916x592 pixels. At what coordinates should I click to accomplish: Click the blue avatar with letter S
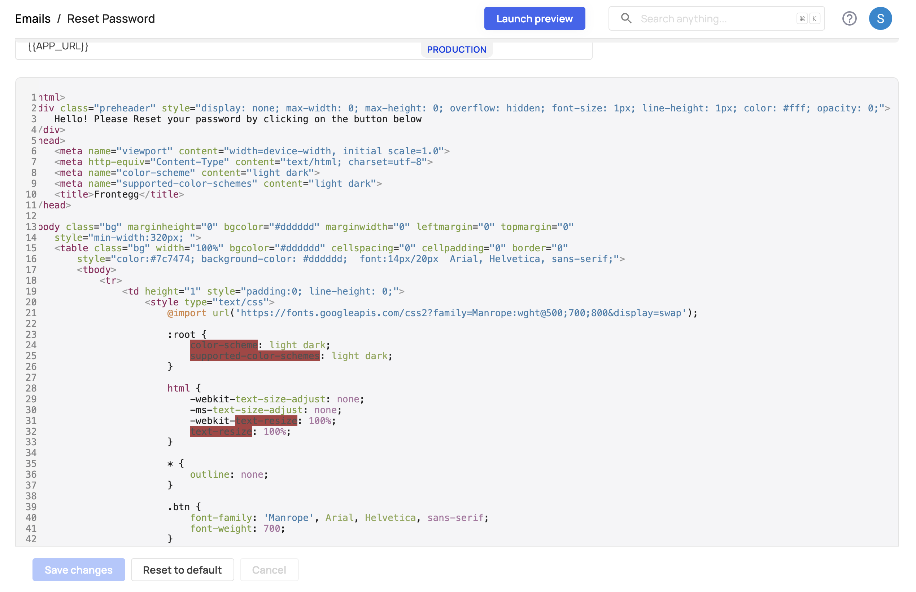click(881, 18)
